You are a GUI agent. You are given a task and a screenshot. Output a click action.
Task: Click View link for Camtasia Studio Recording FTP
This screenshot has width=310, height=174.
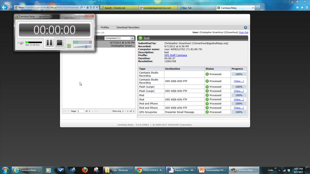[x=239, y=81]
